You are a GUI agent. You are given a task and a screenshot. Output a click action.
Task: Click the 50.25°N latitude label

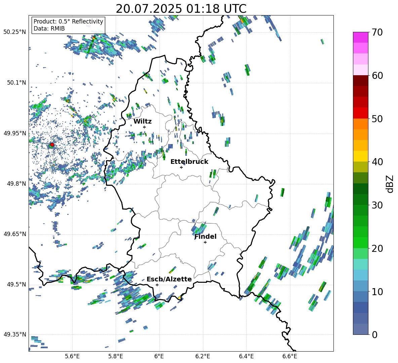pos(15,32)
